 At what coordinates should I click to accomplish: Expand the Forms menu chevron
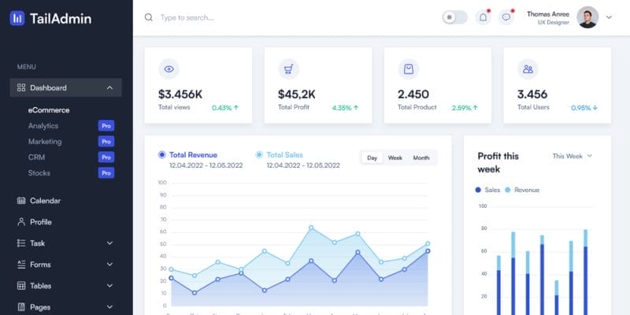[x=109, y=265]
